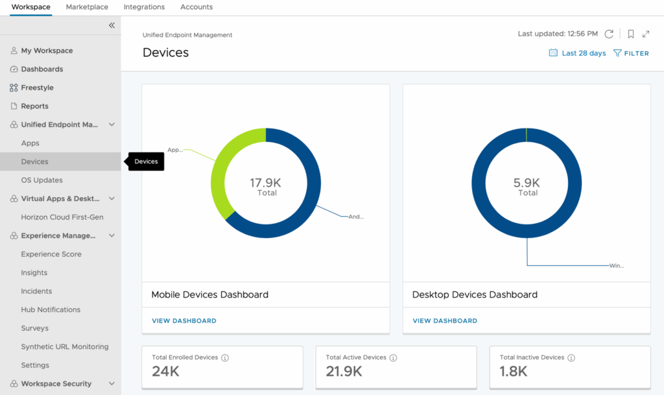Viewport: 664px width, 395px height.
Task: Click the Total Enrolled Devices 24K card
Action: click(x=222, y=367)
